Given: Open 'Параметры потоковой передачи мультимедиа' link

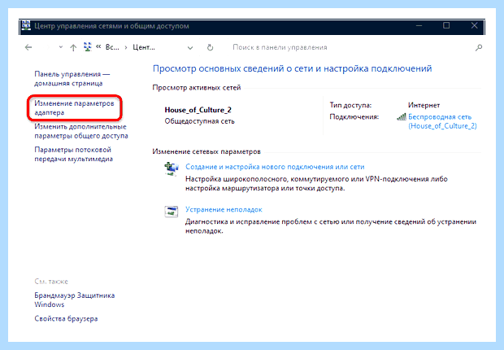Looking at the screenshot, I should tap(74, 154).
